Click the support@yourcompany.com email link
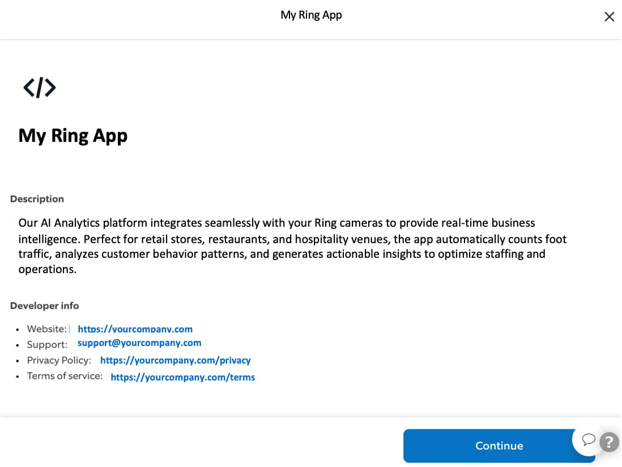This screenshot has height=467, width=622. pos(139,343)
